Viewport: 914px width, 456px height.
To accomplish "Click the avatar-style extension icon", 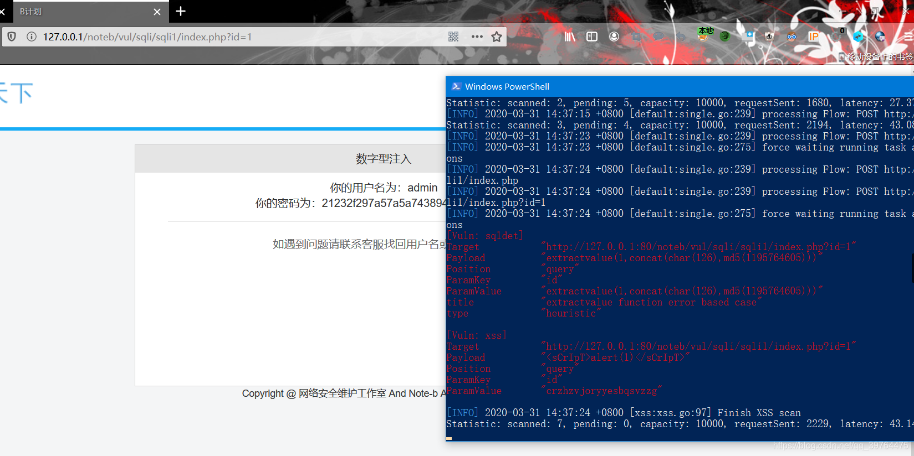I will (x=769, y=37).
